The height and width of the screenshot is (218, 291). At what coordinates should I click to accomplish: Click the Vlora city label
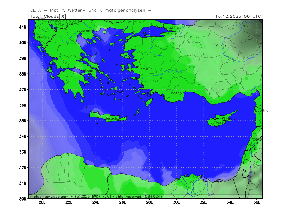(x=41, y=37)
